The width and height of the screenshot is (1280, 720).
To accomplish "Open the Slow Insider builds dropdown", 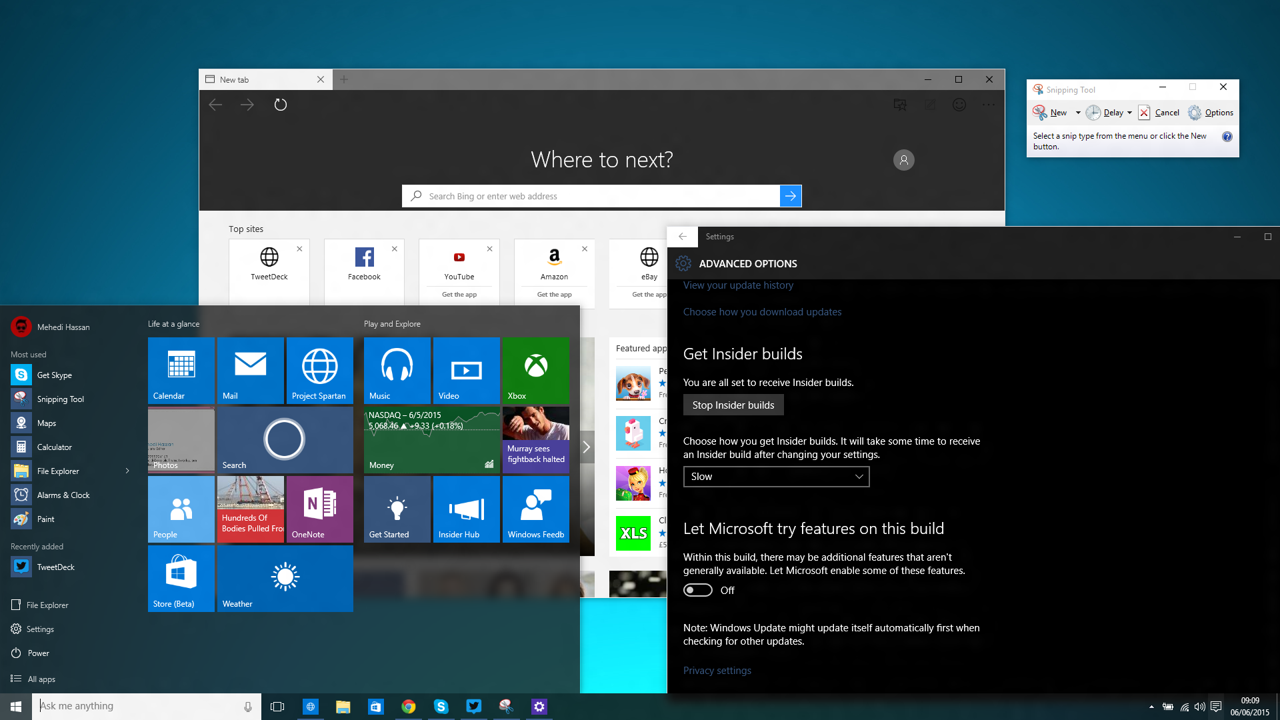I will coord(776,477).
